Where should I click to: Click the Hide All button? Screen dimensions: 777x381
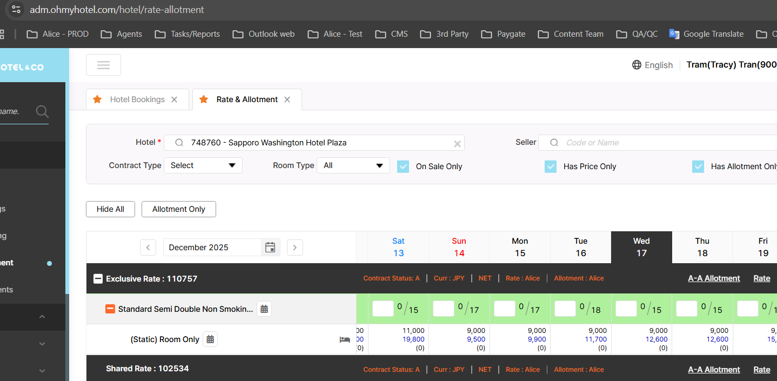(x=110, y=209)
